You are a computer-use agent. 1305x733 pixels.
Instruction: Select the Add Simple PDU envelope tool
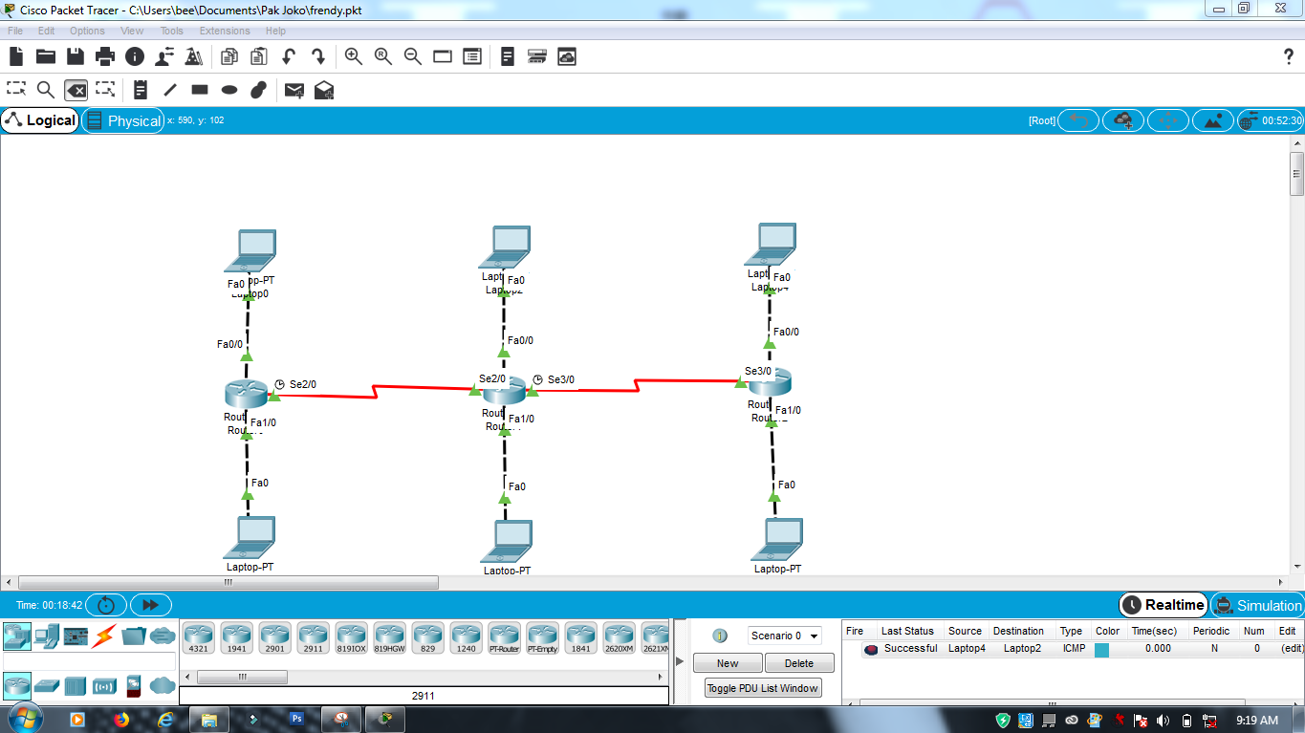coord(294,89)
